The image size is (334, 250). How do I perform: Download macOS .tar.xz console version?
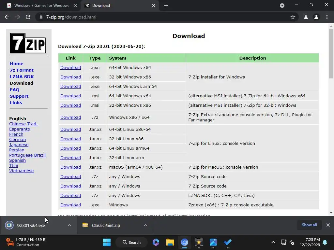(70, 167)
